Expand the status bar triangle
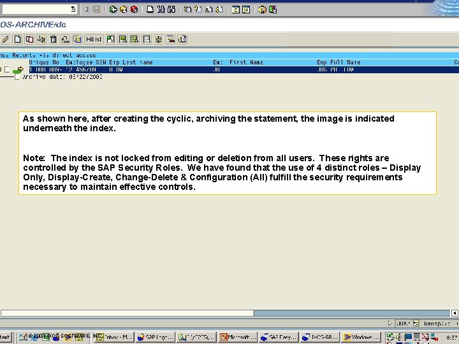 [x=390, y=323]
